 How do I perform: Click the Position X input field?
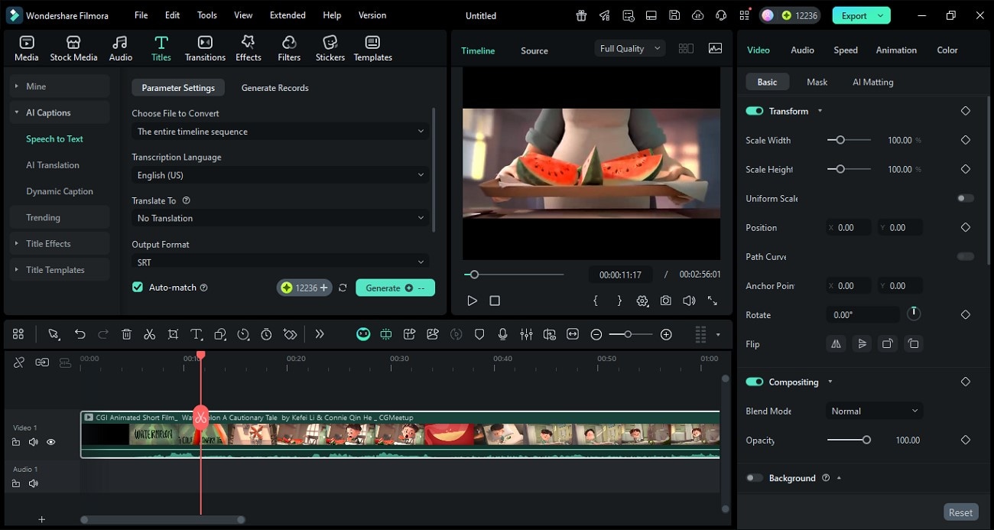[849, 228]
